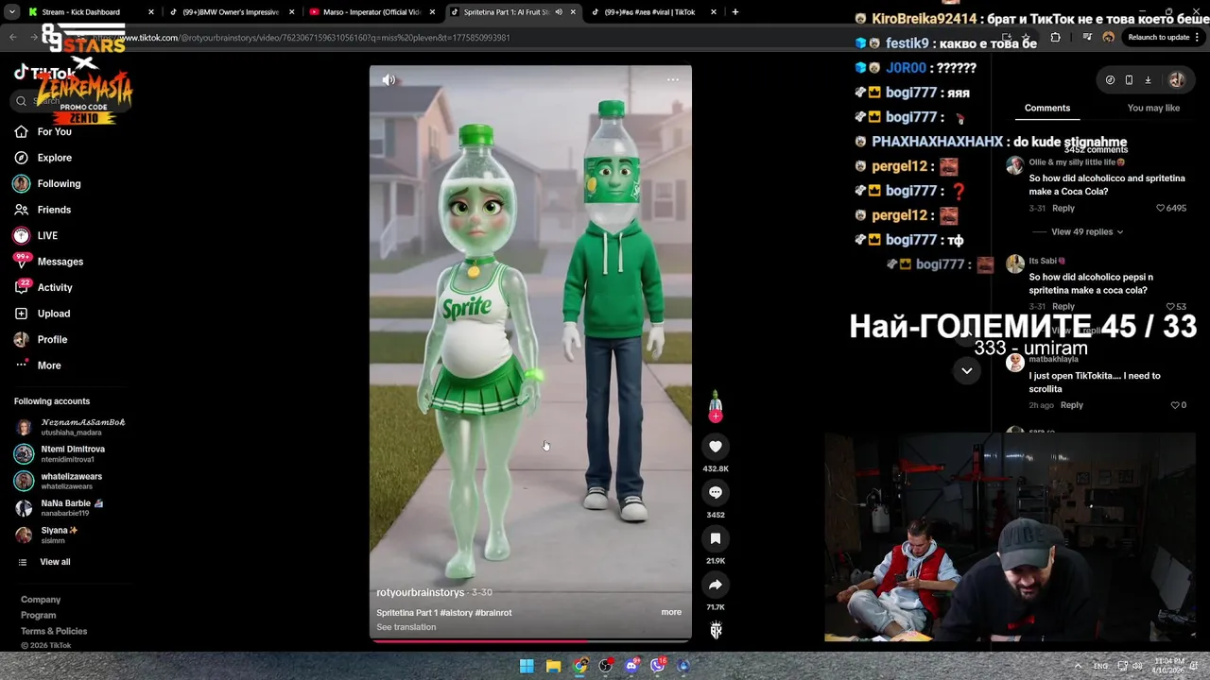Open Discord from the taskbar

tap(631, 666)
